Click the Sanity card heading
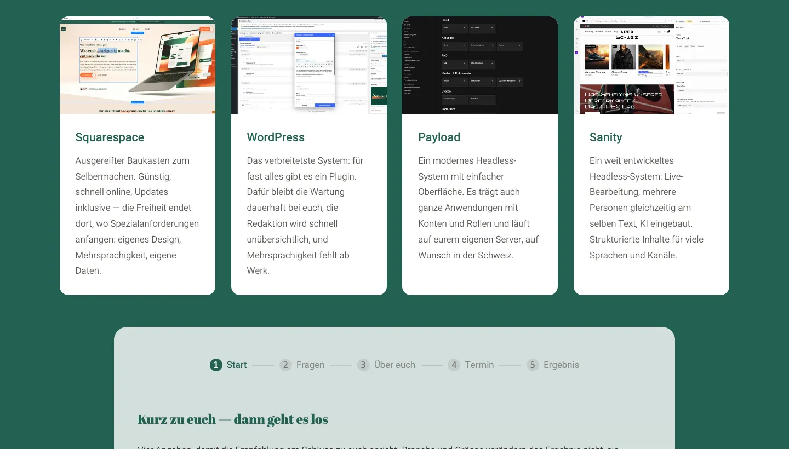The width and height of the screenshot is (789, 449). tap(606, 137)
